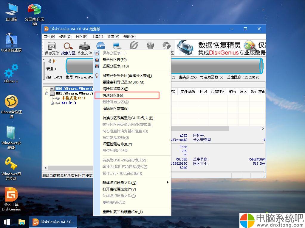
Task: Choose 打开虚拟硬盘文件 menu entry
Action: tap(132, 189)
